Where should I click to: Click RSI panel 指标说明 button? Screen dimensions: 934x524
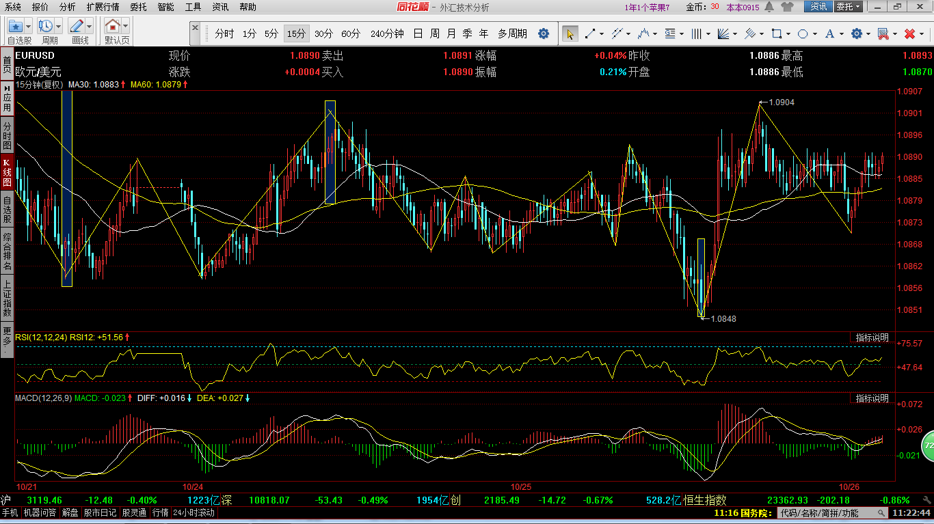(872, 337)
